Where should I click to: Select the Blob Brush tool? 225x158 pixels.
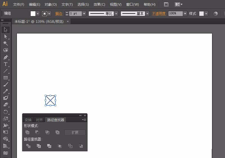[6, 98]
